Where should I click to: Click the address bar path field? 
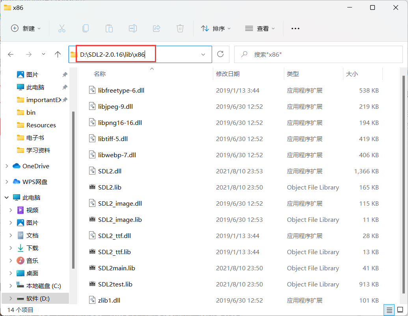click(x=140, y=54)
